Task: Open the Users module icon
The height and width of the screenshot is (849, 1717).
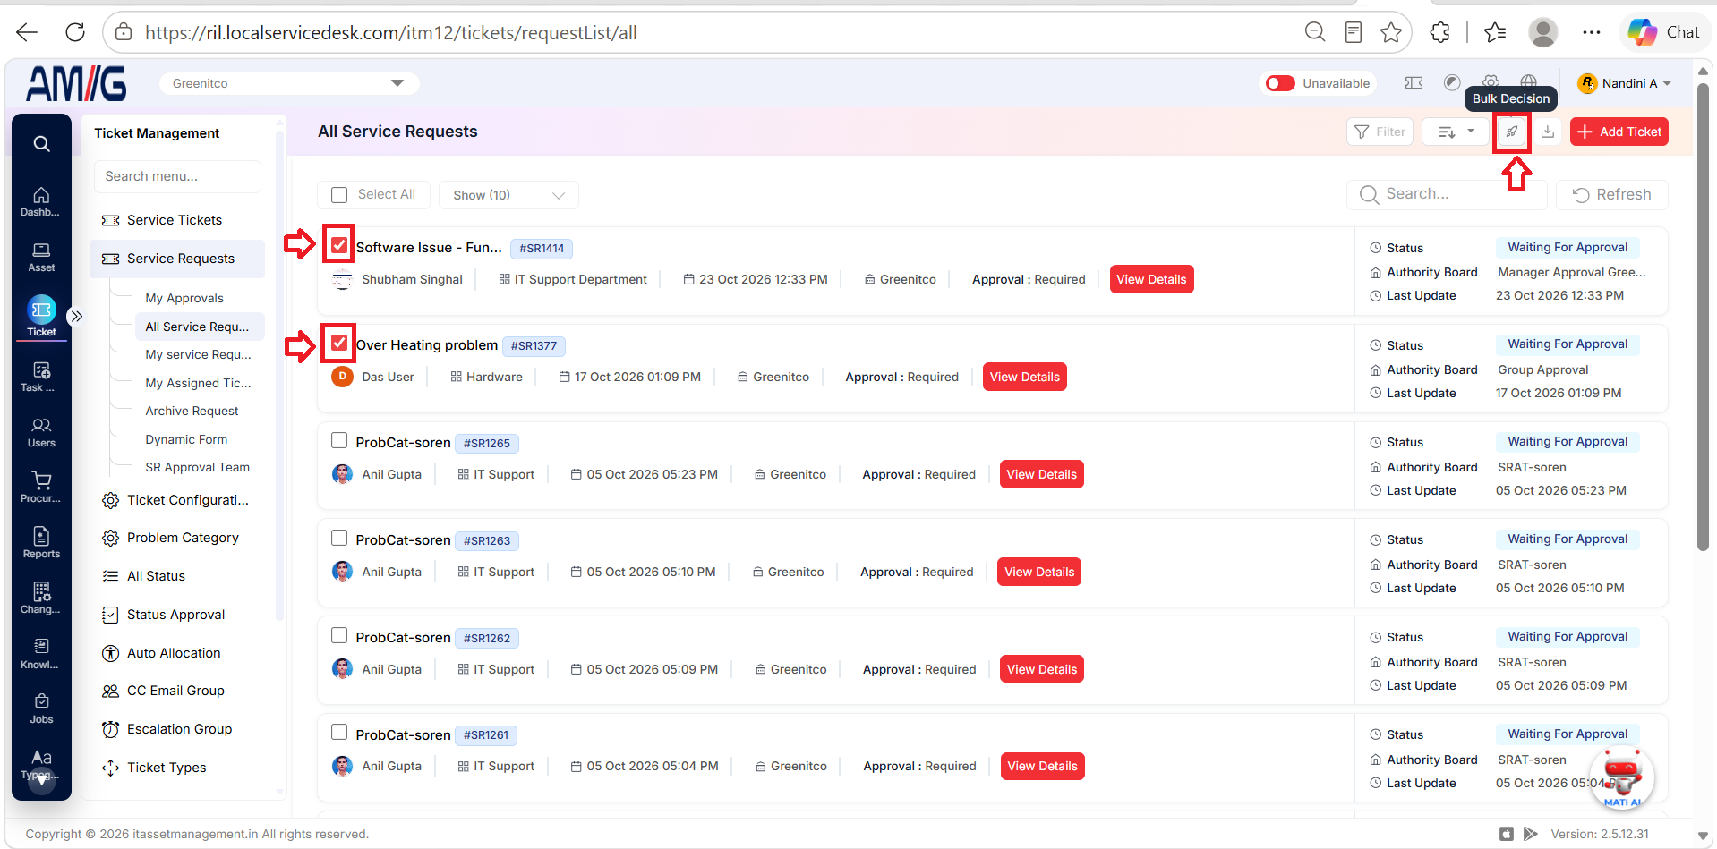Action: pos(41,432)
